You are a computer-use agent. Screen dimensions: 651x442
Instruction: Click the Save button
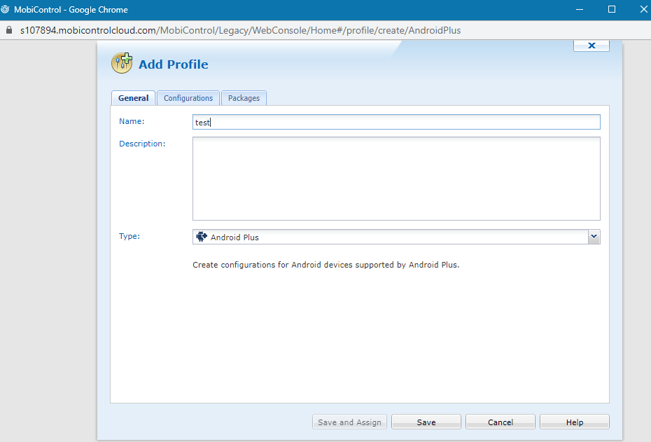tap(426, 422)
